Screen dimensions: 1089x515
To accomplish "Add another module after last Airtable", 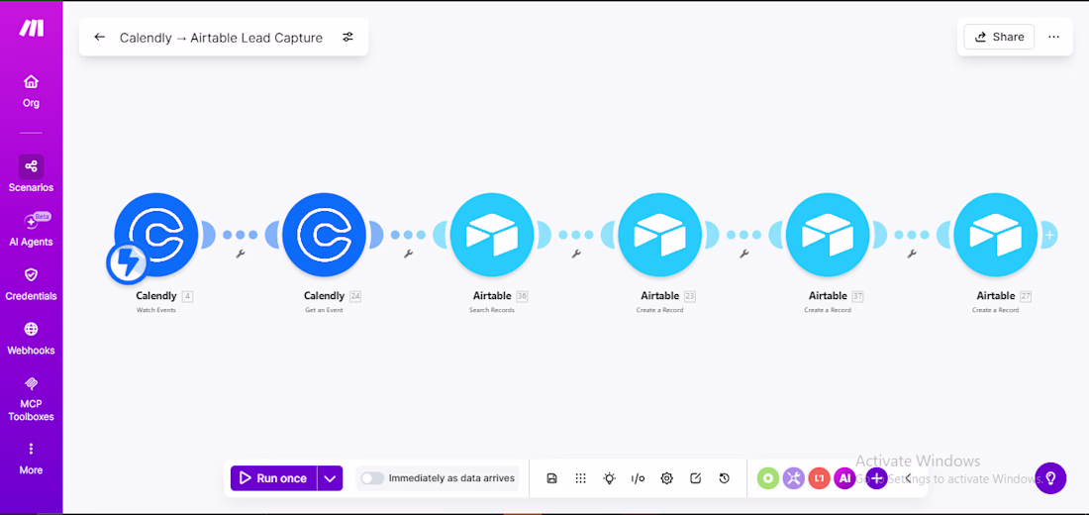I will pos(1049,235).
